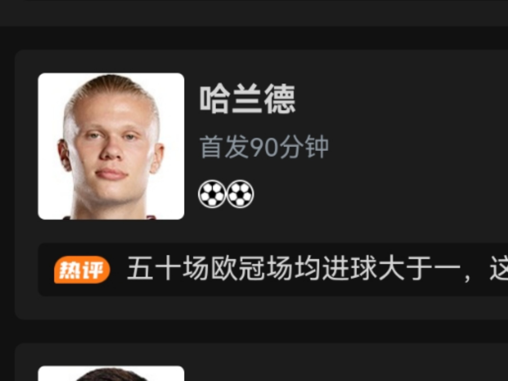Tap the 分钟 label after 90

(x=304, y=147)
